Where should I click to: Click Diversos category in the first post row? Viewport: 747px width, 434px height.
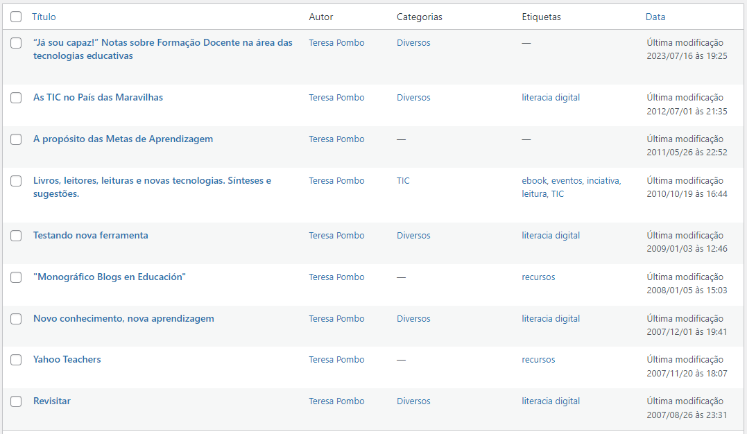point(413,42)
